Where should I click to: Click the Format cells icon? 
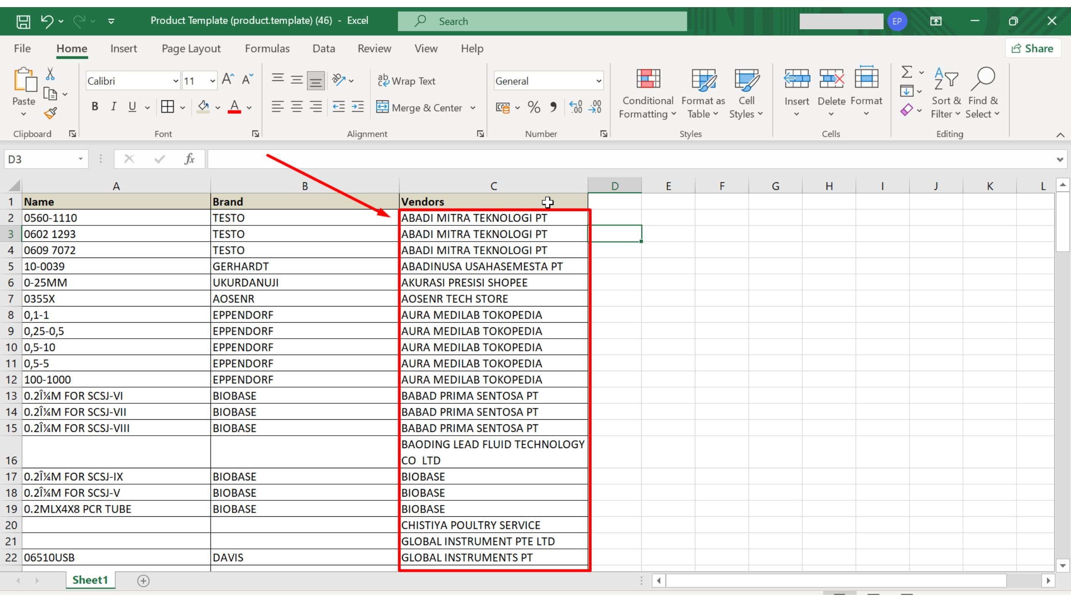point(866,77)
